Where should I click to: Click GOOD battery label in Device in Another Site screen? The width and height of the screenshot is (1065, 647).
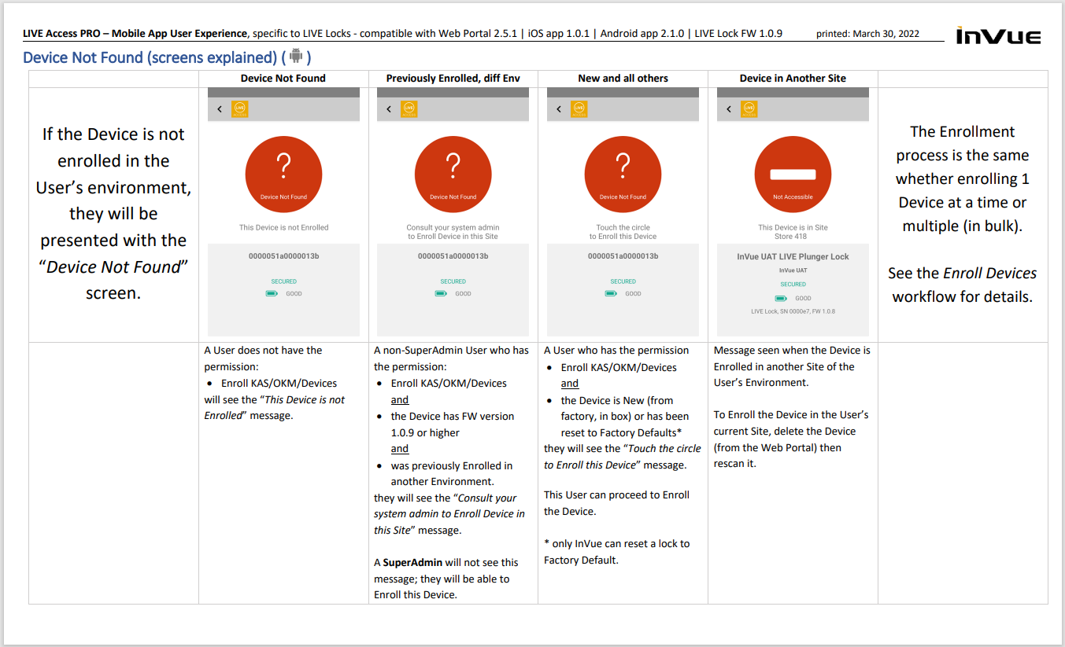803,299
